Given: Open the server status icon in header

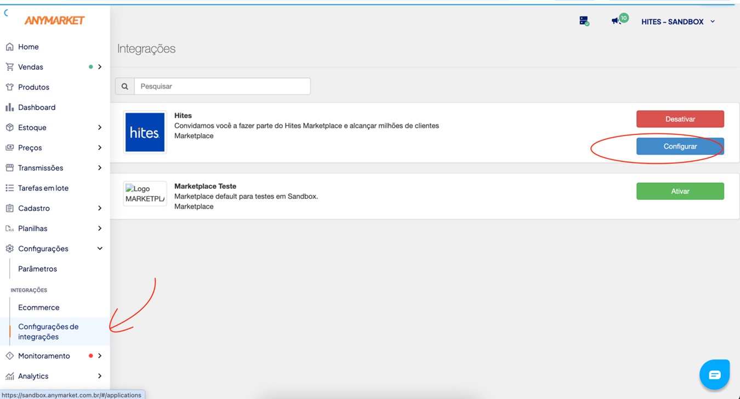Looking at the screenshot, I should pos(584,21).
